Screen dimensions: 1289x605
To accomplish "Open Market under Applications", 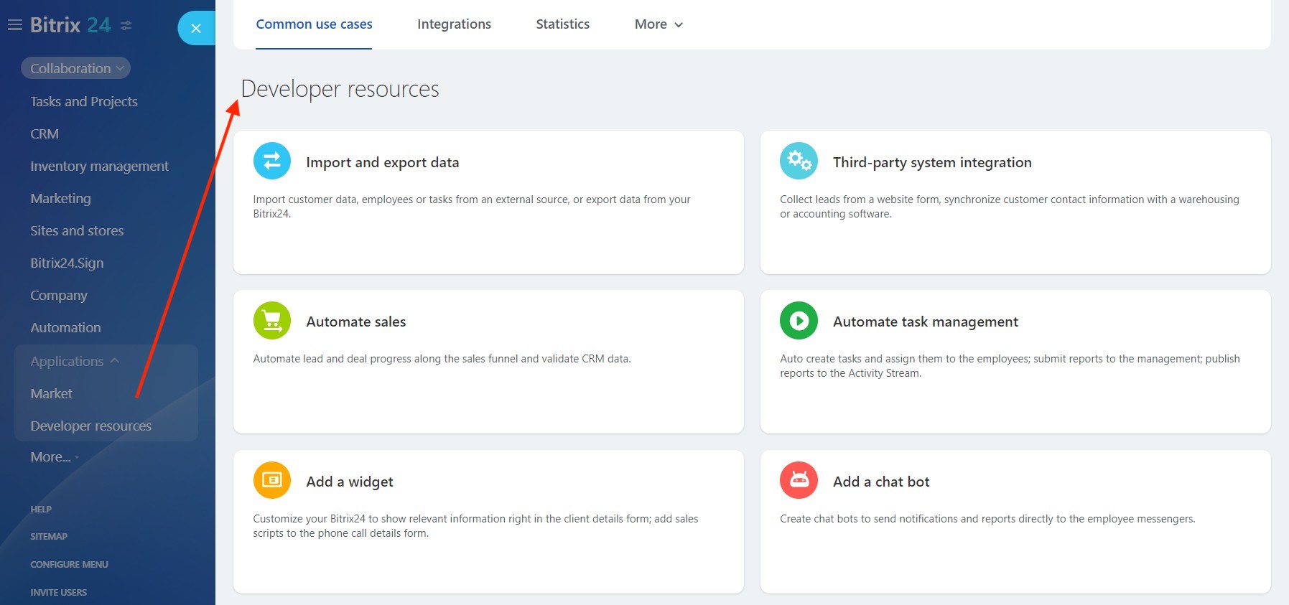I will pos(51,393).
